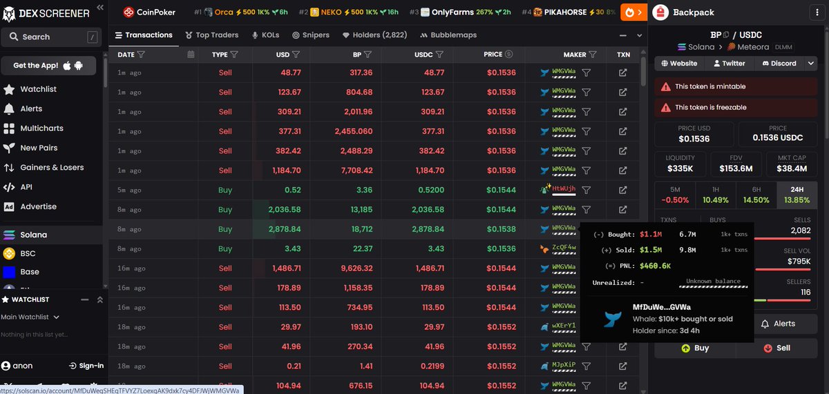Minimize the Watchlist panel dash
This screenshot has height=394, width=829.
click(x=85, y=299)
